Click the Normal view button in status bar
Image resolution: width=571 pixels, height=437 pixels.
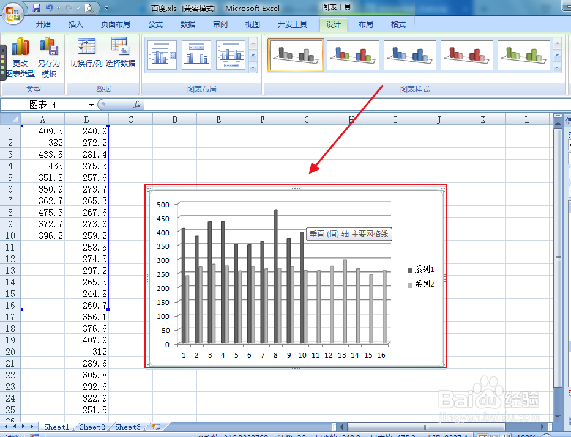point(482,436)
